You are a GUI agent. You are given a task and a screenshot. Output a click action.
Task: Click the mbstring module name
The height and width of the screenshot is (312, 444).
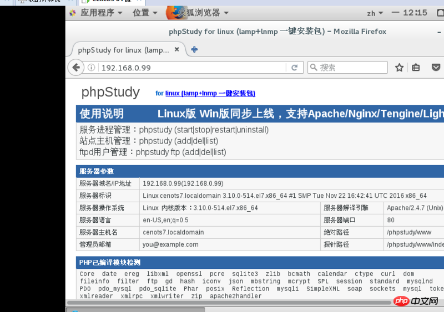pos(265,281)
